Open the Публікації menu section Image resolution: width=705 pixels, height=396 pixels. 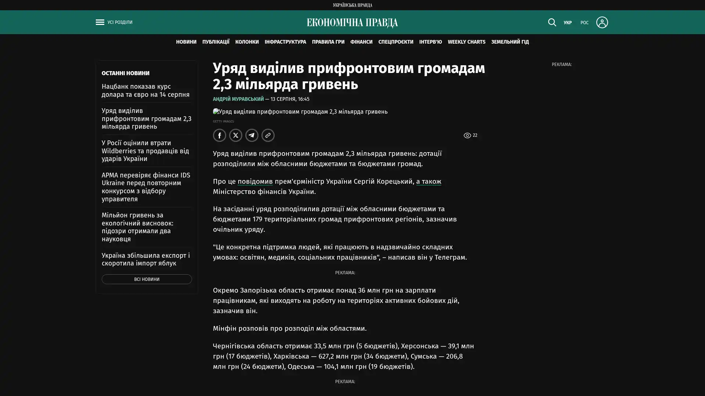(x=216, y=42)
